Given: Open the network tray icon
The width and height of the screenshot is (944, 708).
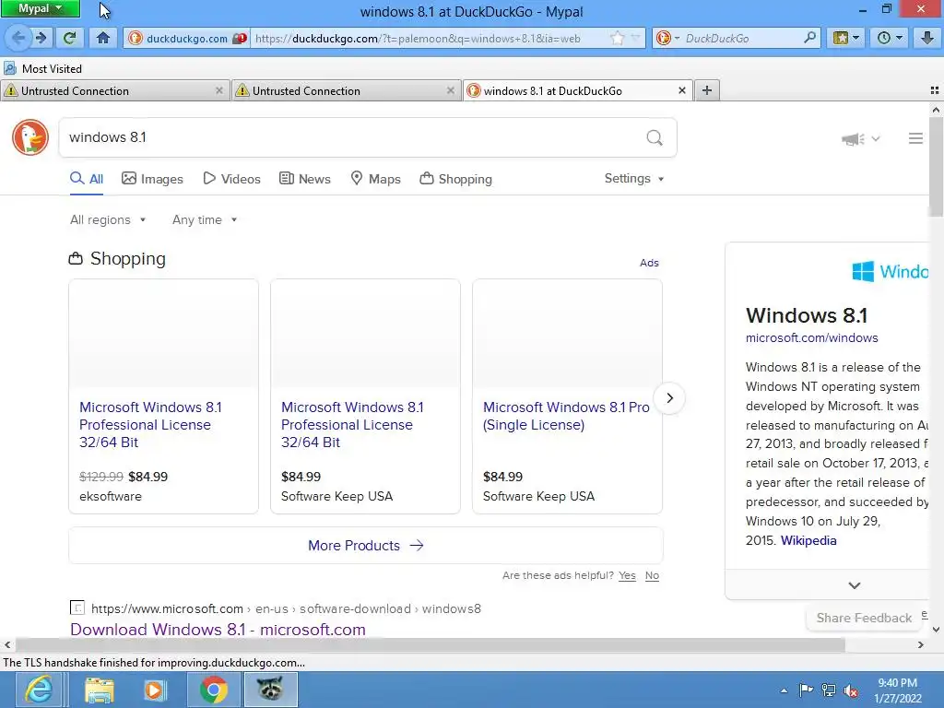Looking at the screenshot, I should (x=829, y=690).
